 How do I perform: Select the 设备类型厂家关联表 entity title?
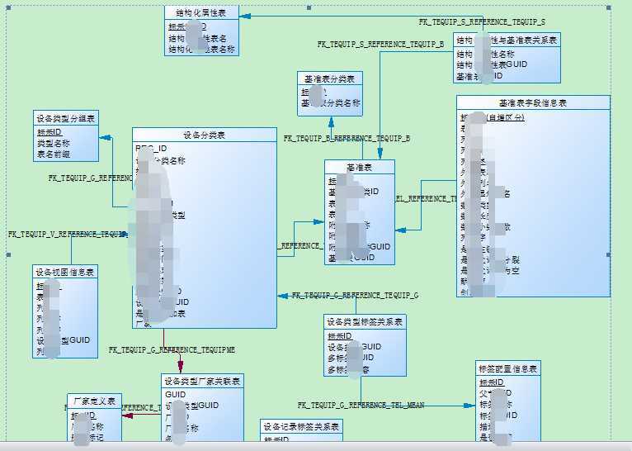coord(202,381)
